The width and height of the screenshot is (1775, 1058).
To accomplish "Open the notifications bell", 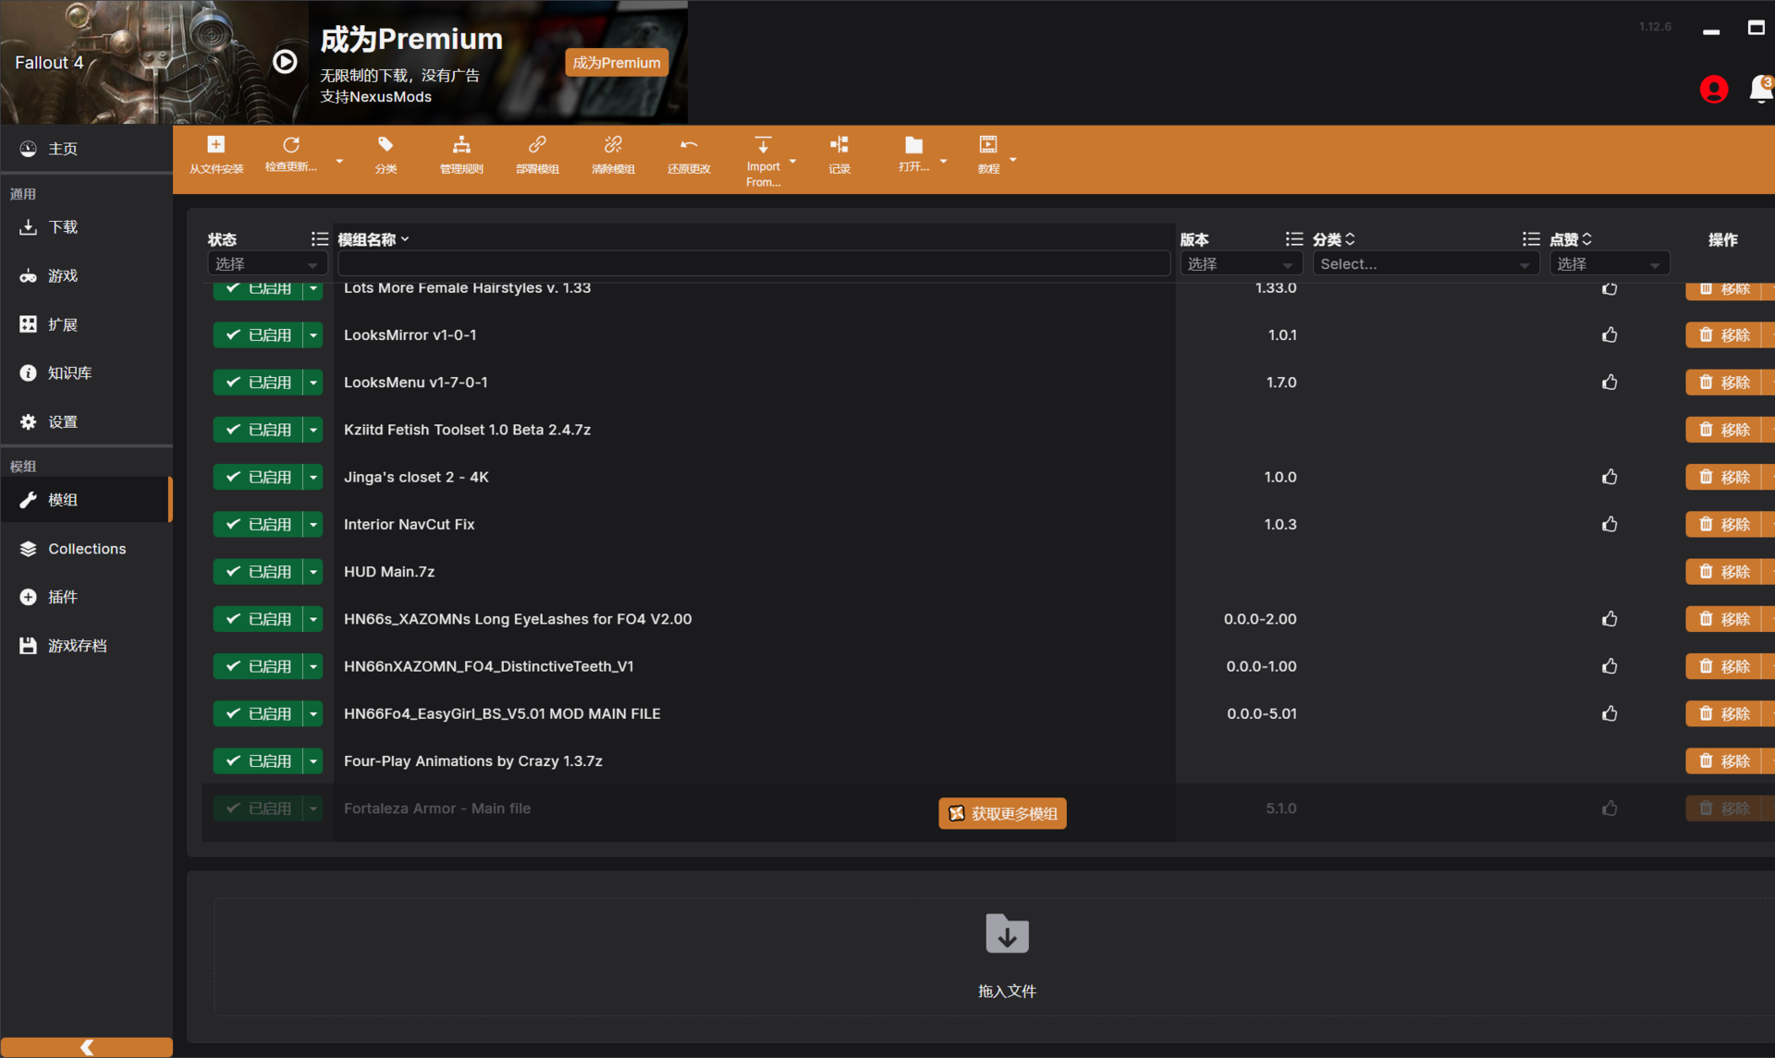I will click(x=1761, y=89).
